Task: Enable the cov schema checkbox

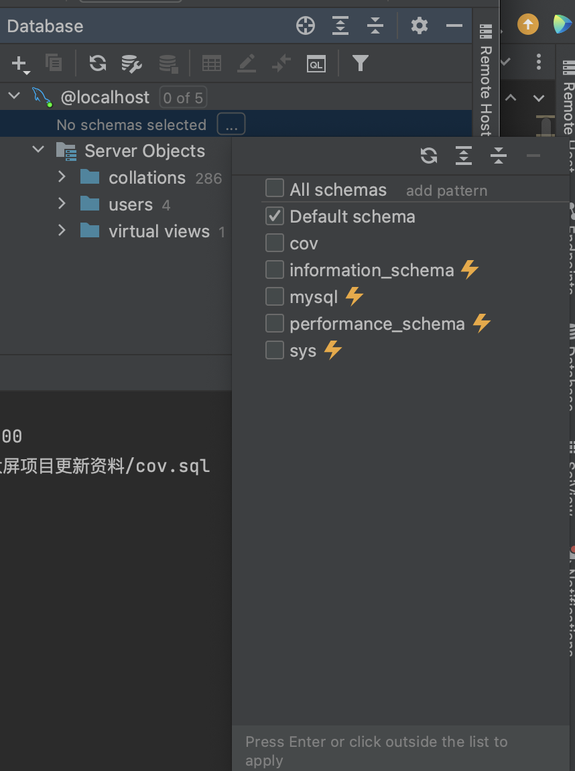Action: click(274, 243)
